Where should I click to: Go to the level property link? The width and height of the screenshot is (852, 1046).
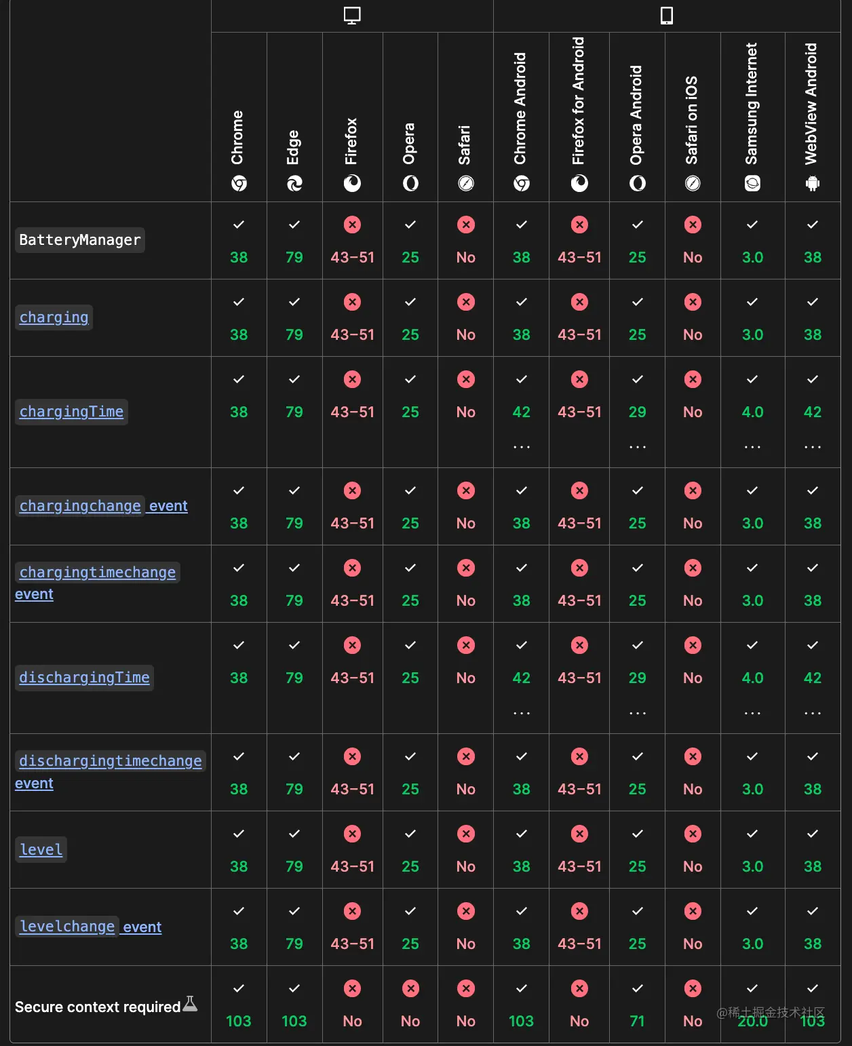(x=41, y=849)
